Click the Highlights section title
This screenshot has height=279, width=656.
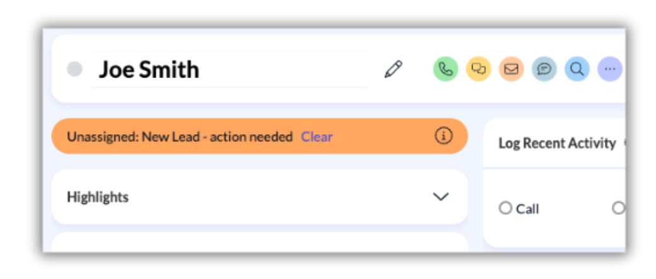tap(98, 197)
